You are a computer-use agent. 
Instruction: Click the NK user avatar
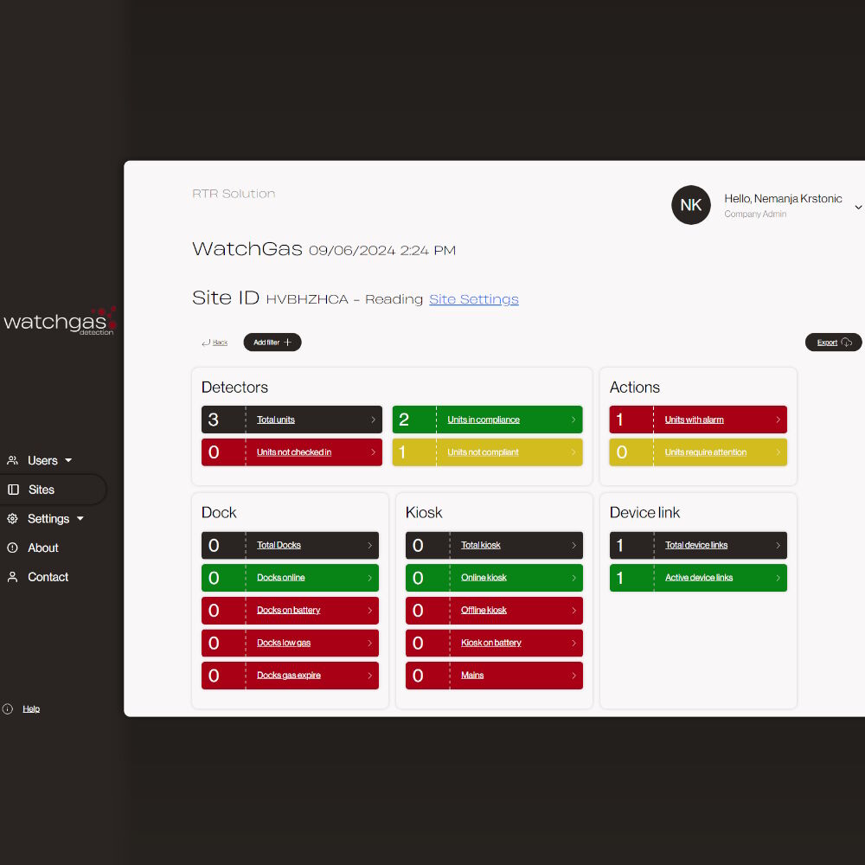coord(690,205)
